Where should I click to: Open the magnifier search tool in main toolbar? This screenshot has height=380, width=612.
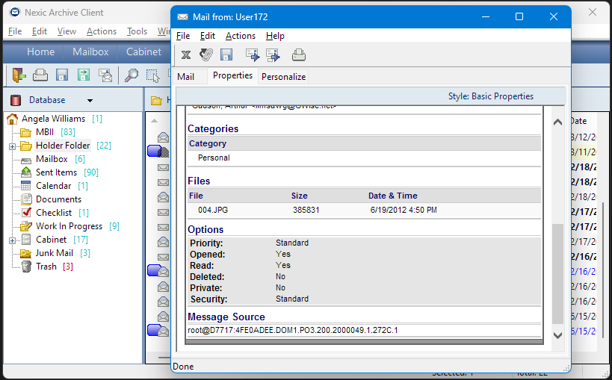point(132,75)
